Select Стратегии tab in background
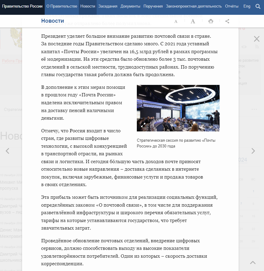 pos(13,110)
